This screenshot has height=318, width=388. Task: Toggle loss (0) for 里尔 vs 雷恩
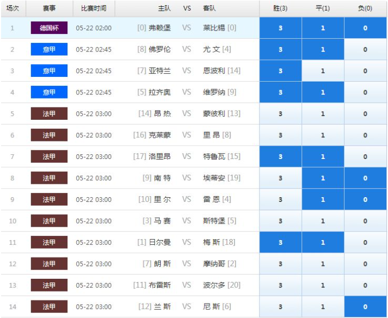(365, 199)
